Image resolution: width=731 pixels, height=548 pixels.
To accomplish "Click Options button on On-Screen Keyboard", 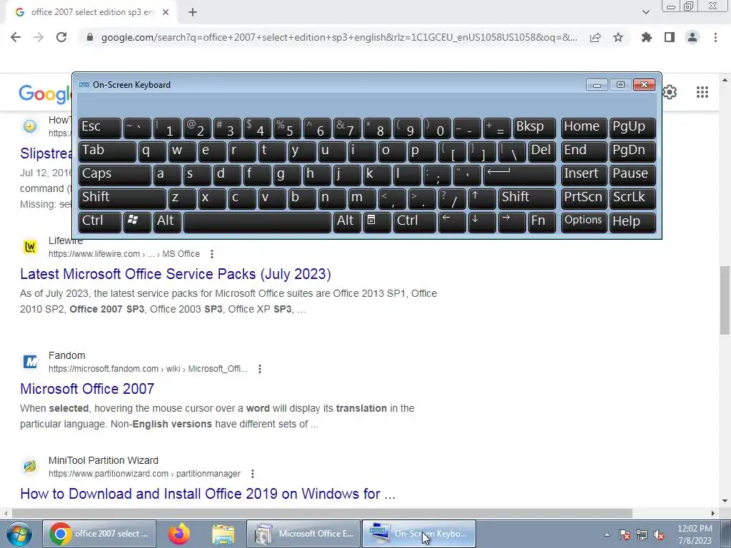I will (584, 222).
